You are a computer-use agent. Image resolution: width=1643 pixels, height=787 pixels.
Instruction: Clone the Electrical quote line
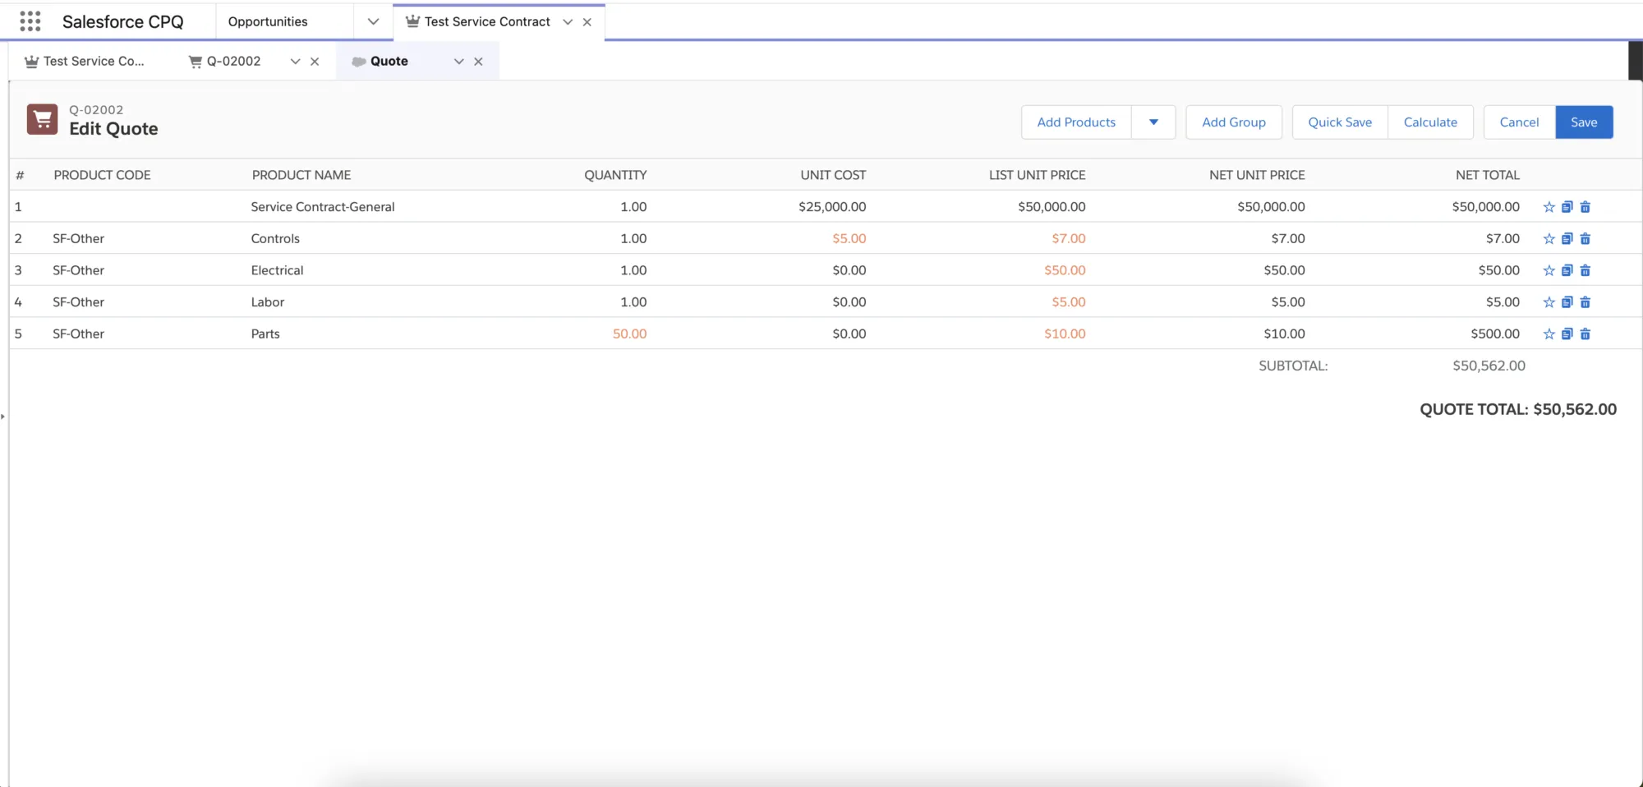1567,270
